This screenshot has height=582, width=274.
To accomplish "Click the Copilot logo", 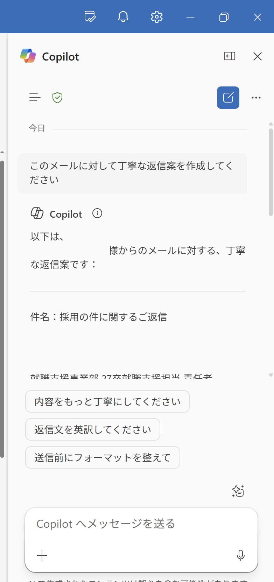I will click(28, 56).
